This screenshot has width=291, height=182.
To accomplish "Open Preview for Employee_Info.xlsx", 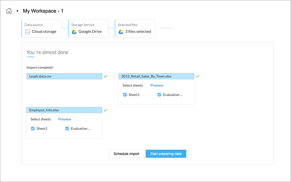I will click(65, 119).
